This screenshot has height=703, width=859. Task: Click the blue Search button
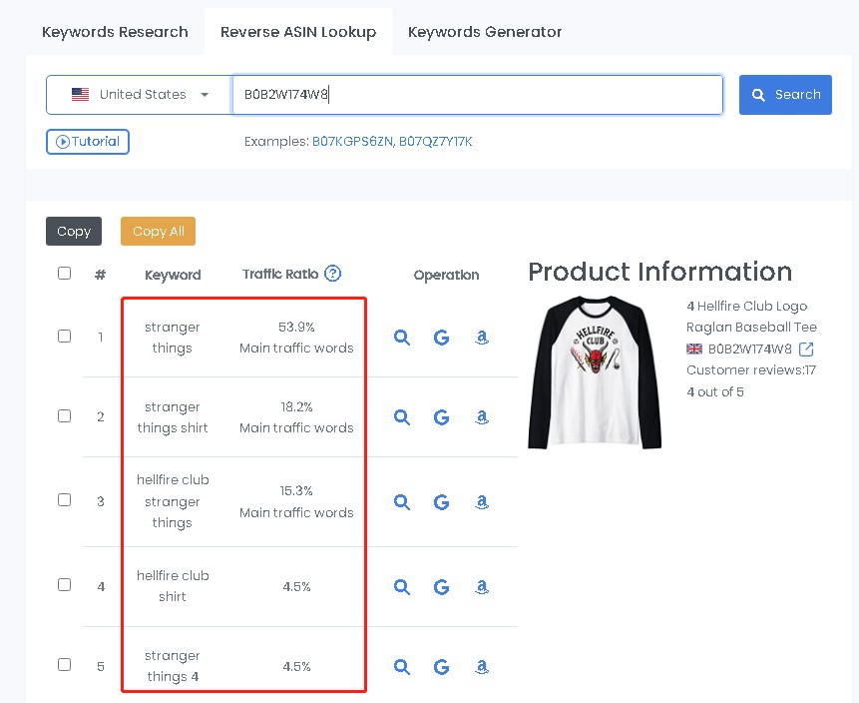[785, 95]
